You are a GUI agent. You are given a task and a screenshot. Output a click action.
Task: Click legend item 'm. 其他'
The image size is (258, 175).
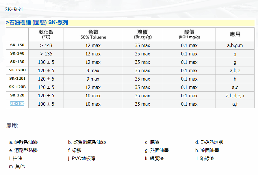point(17,166)
